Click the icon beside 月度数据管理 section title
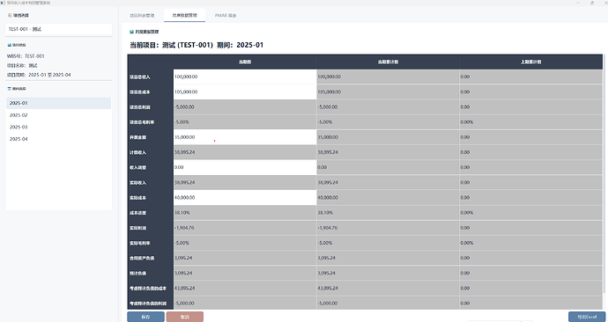The height and width of the screenshot is (322, 608). point(132,32)
